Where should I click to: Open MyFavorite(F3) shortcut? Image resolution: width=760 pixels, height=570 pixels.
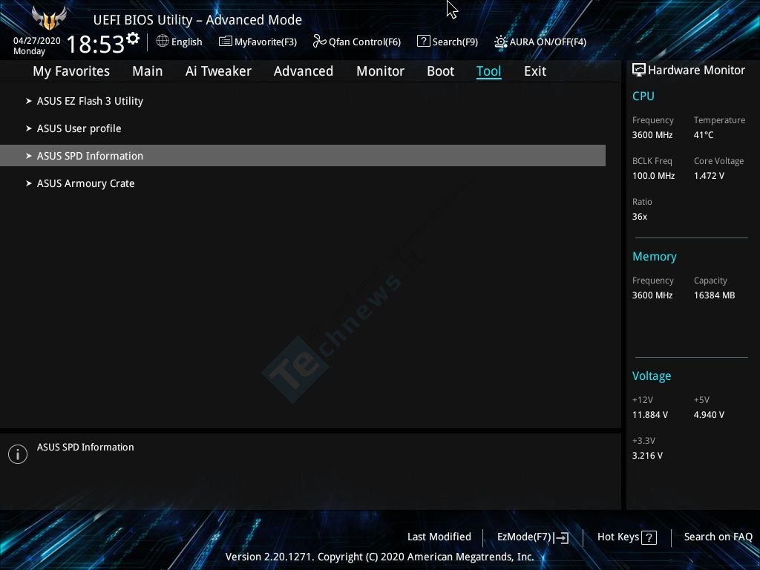(266, 42)
